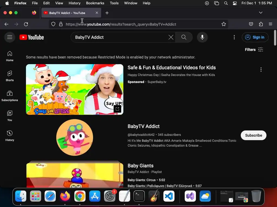Show site security lock information

pos(61,24)
